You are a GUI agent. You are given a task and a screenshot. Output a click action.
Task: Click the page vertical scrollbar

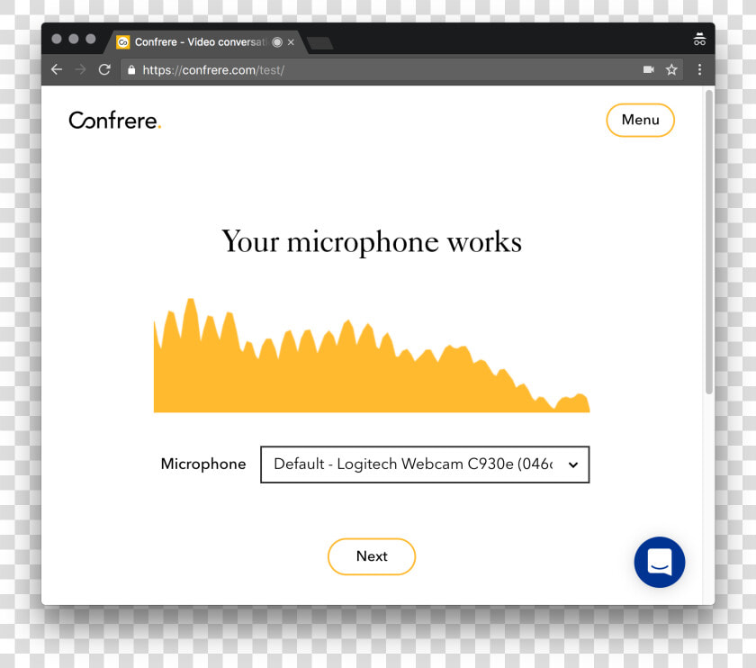(709, 241)
